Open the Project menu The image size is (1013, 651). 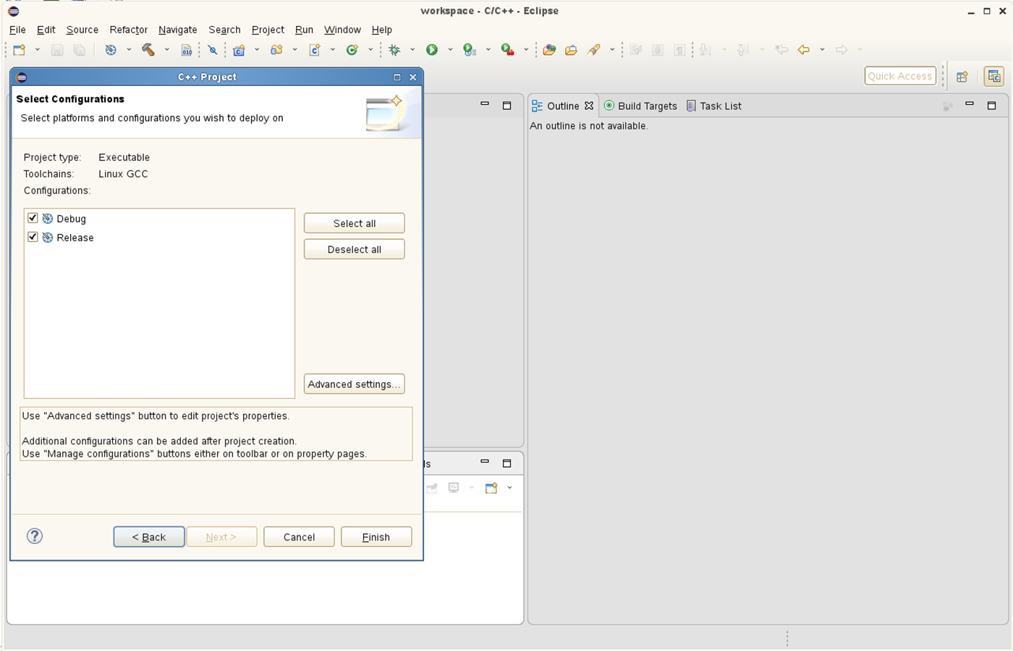click(268, 30)
